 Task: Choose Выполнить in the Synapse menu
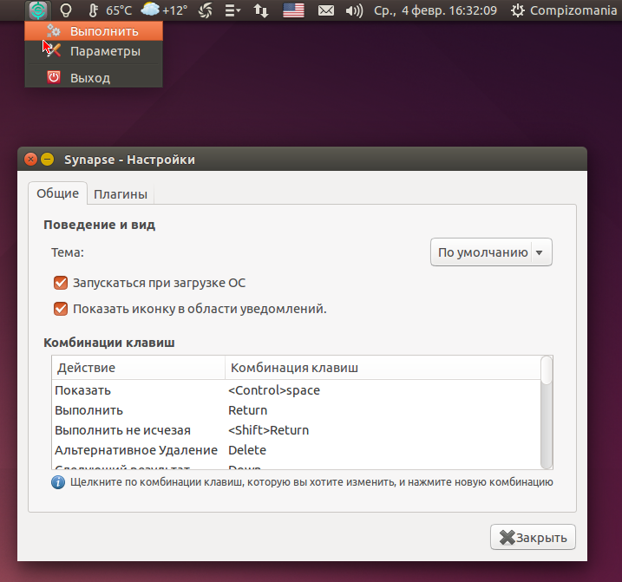94,31
